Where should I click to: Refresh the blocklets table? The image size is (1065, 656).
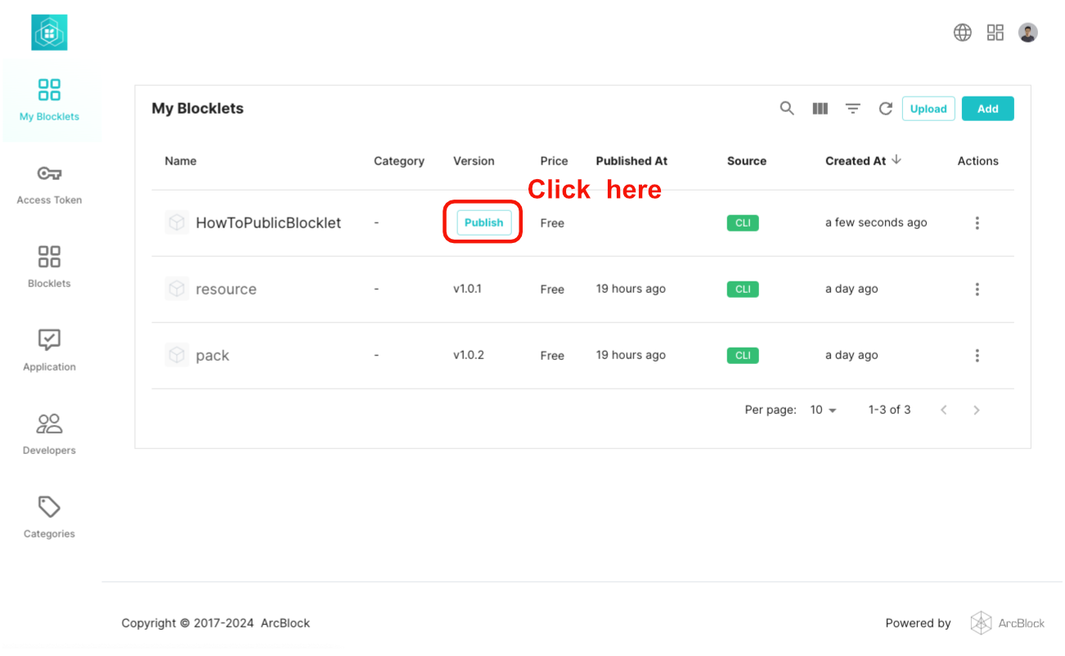885,109
